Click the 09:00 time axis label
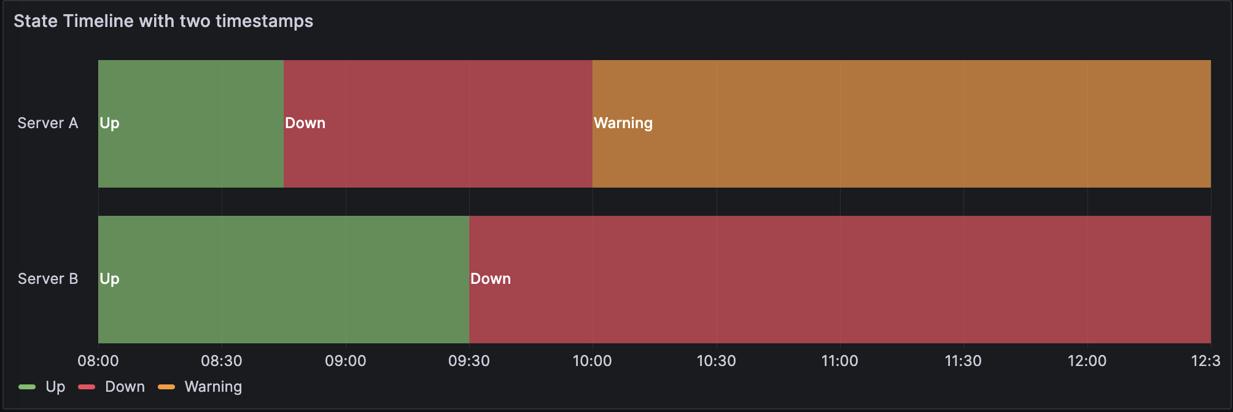The width and height of the screenshot is (1233, 412). 346,361
